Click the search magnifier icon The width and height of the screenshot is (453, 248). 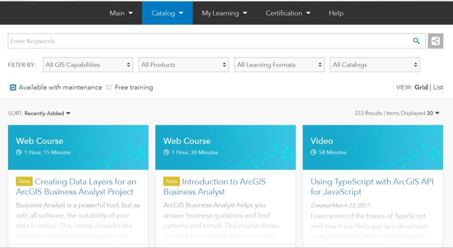click(416, 41)
